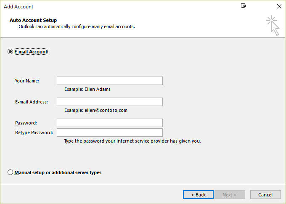286x204 pixels.
Task: Click into the Password field
Action: click(x=110, y=123)
